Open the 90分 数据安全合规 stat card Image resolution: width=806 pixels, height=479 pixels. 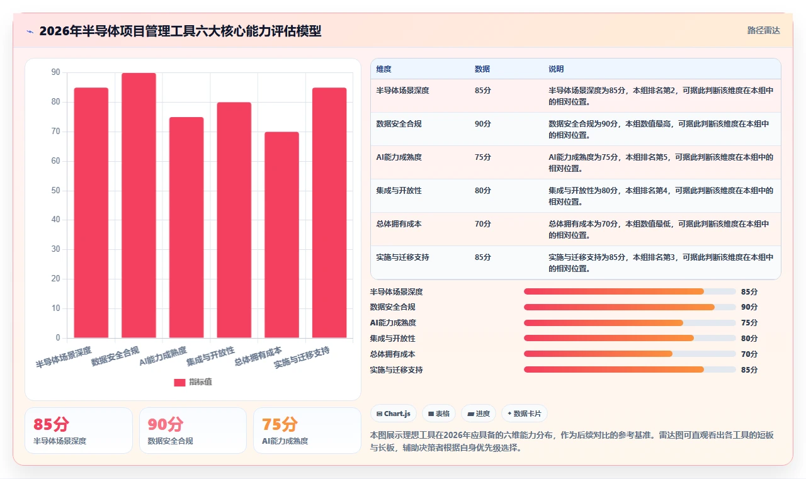point(193,431)
